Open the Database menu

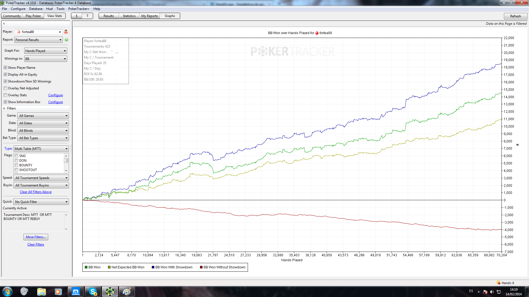(36, 9)
